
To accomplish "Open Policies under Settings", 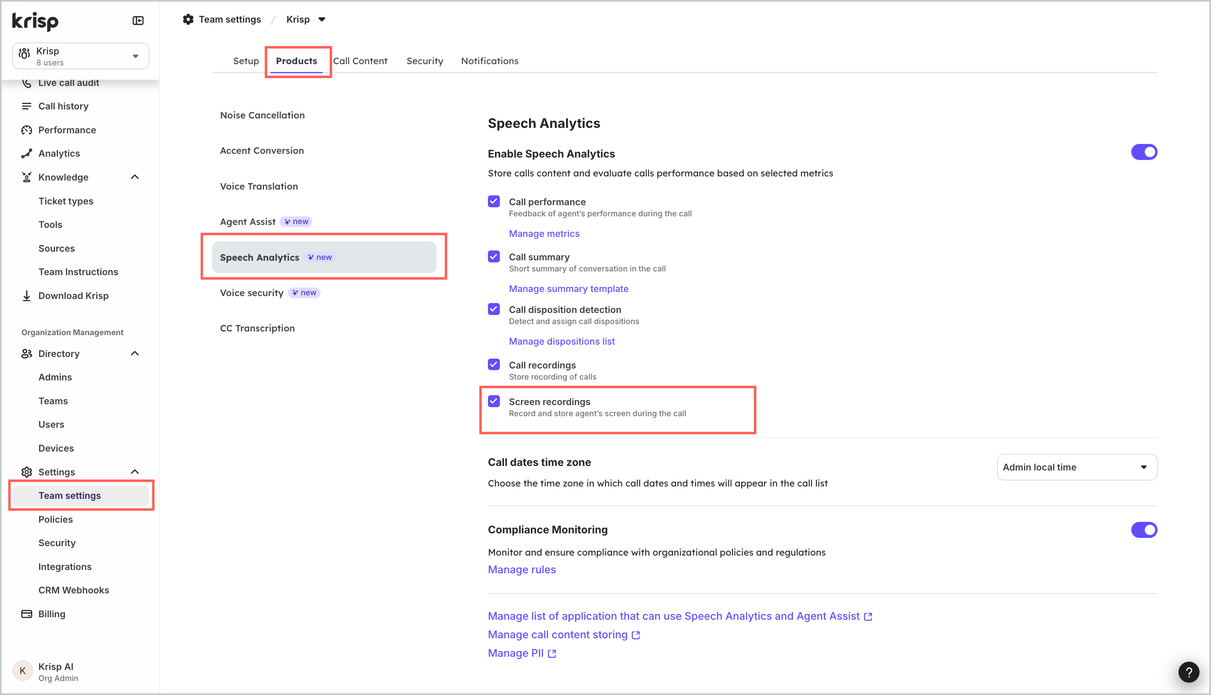I will tap(55, 519).
